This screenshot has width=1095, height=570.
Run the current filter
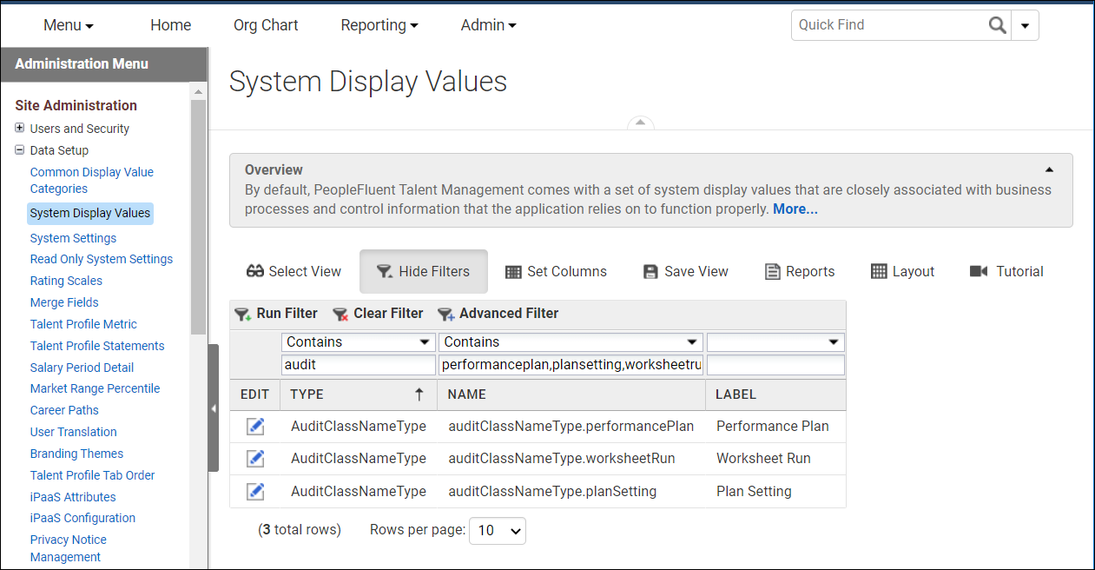(x=276, y=313)
